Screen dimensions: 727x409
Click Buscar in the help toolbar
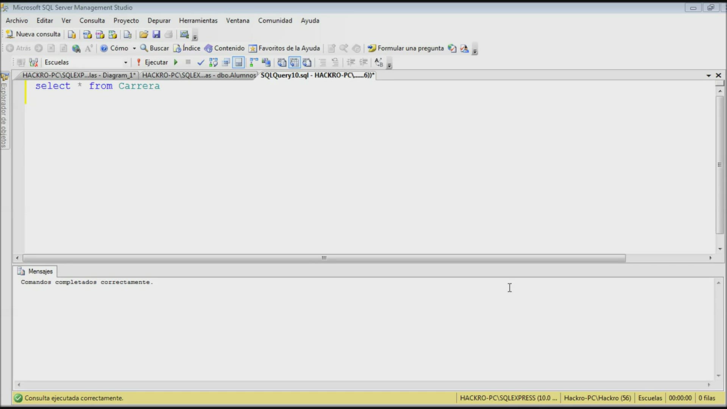(x=154, y=48)
